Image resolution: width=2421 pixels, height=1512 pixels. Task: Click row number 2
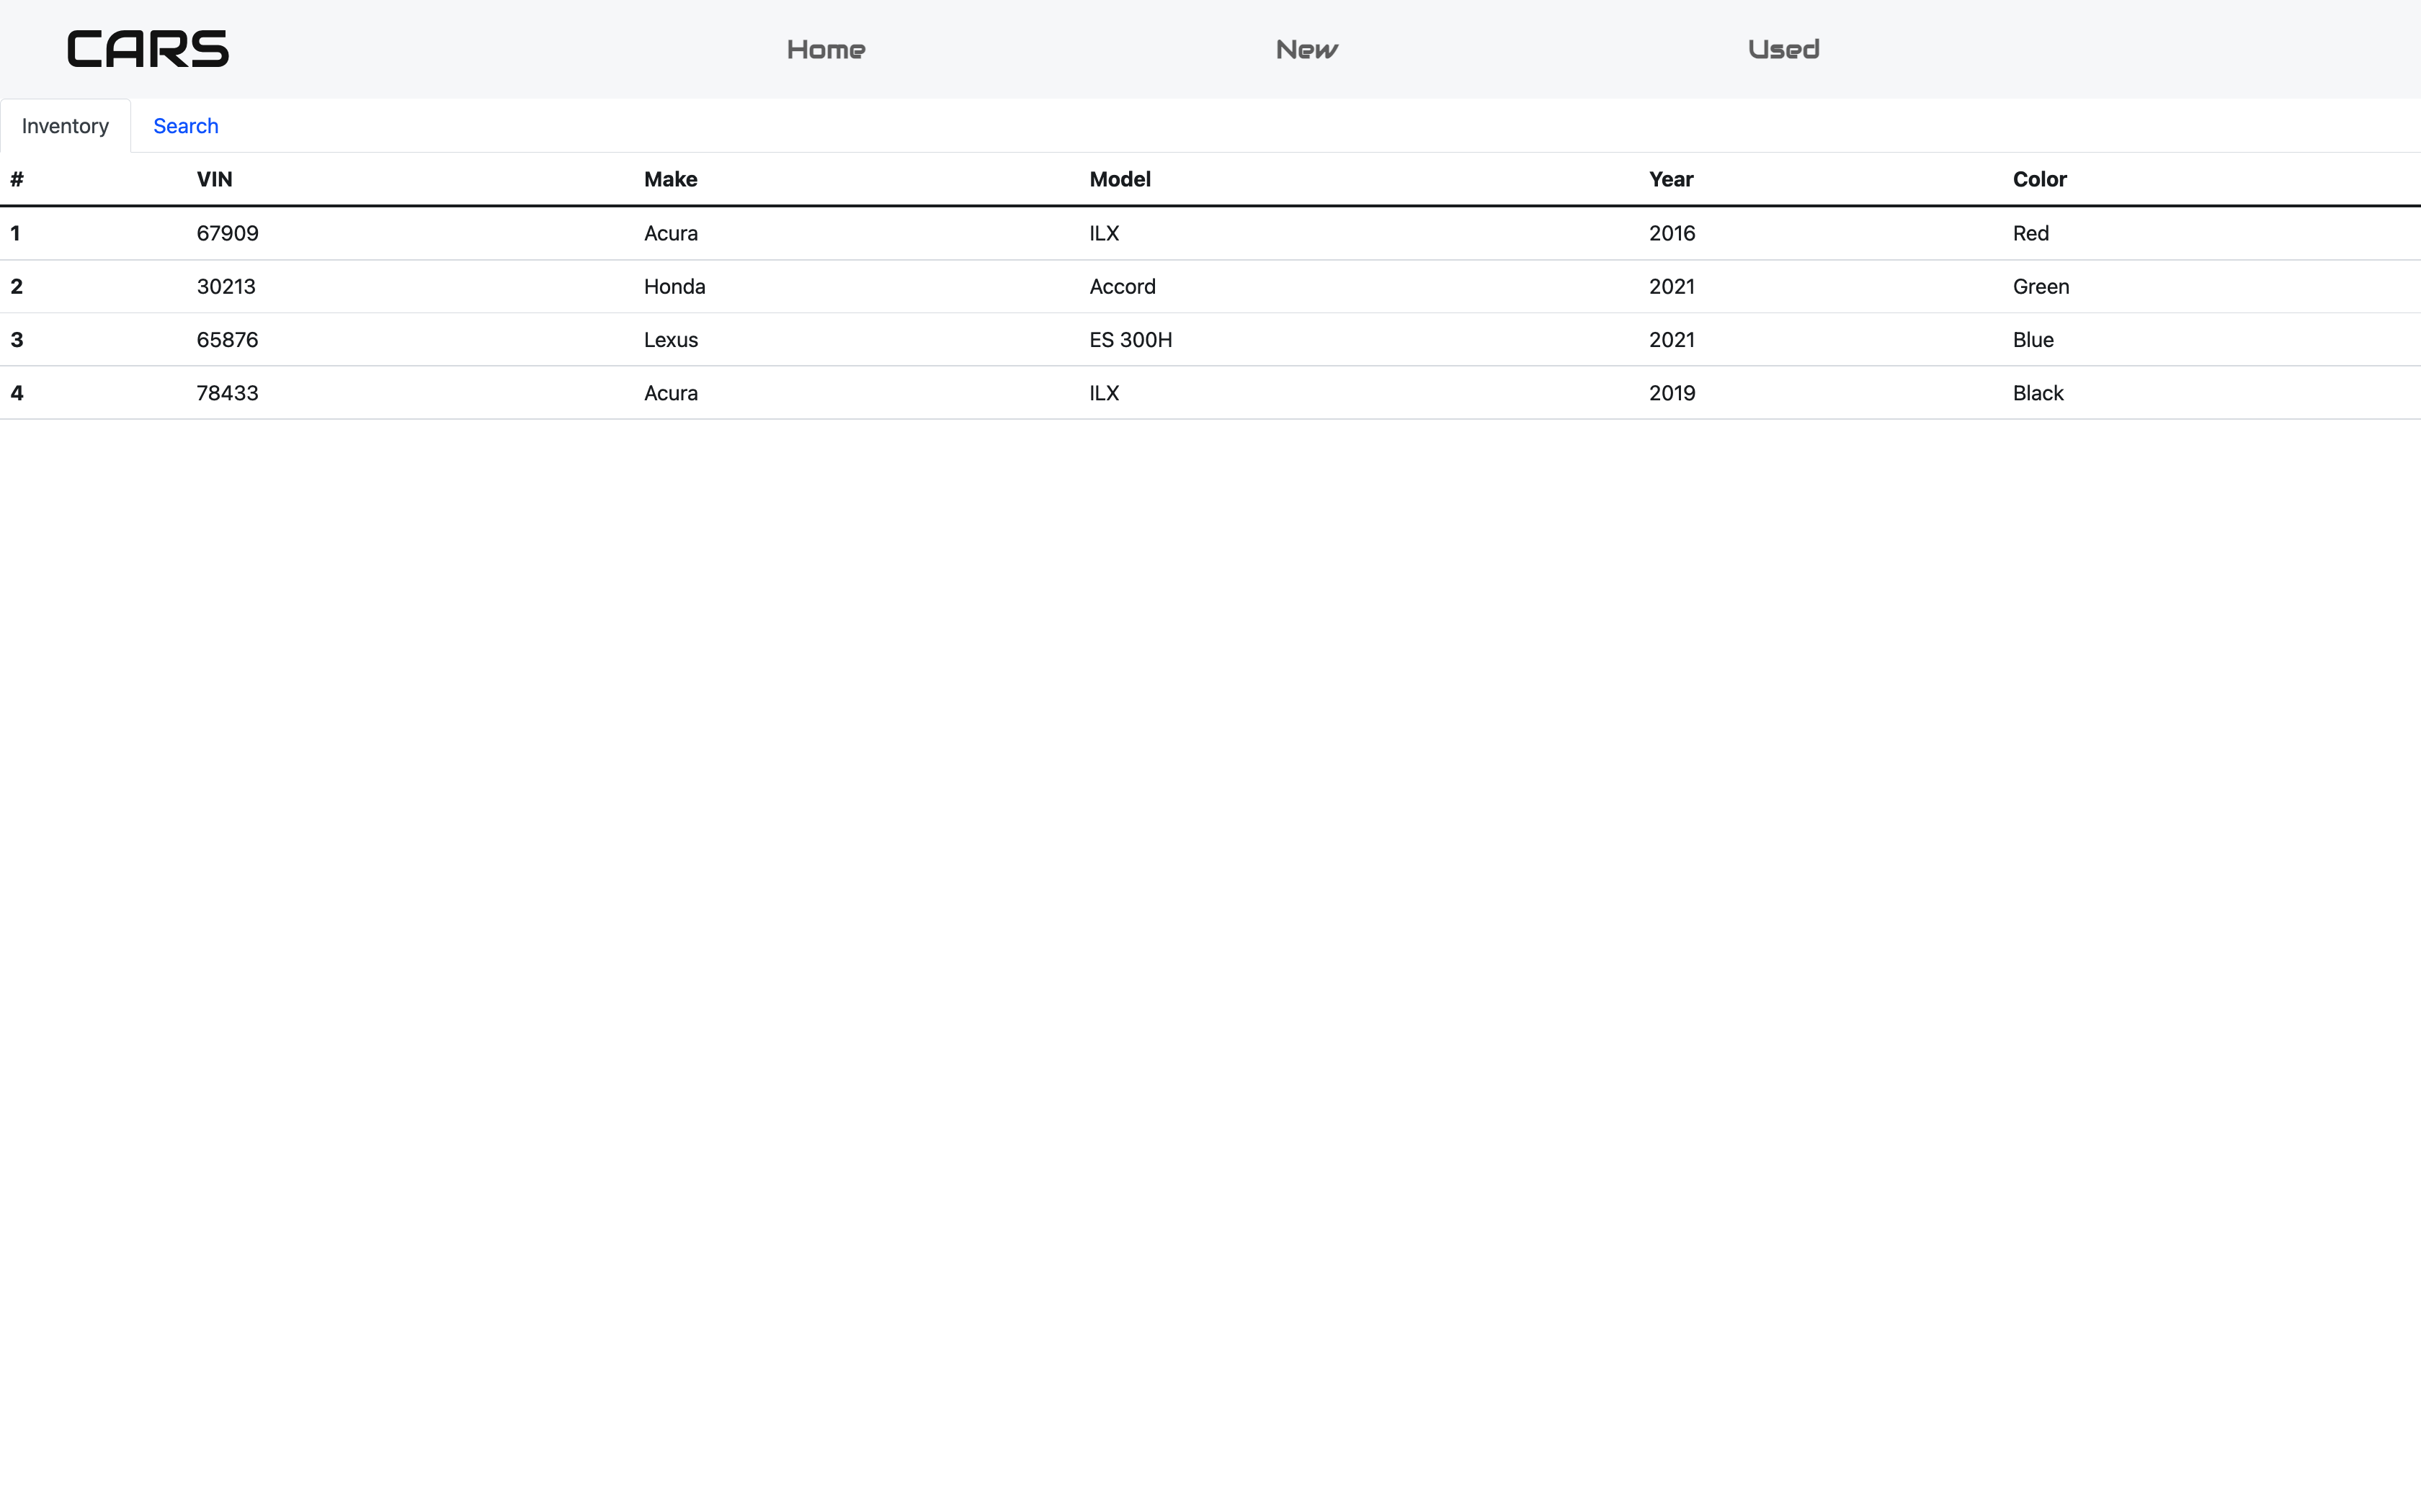(x=17, y=286)
